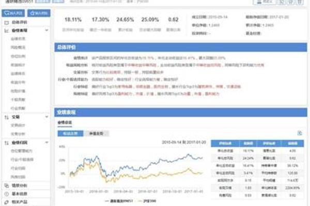310x206 pixels.
Task: Go to 交易分析 sidebar sub-item
Action: coord(18,134)
